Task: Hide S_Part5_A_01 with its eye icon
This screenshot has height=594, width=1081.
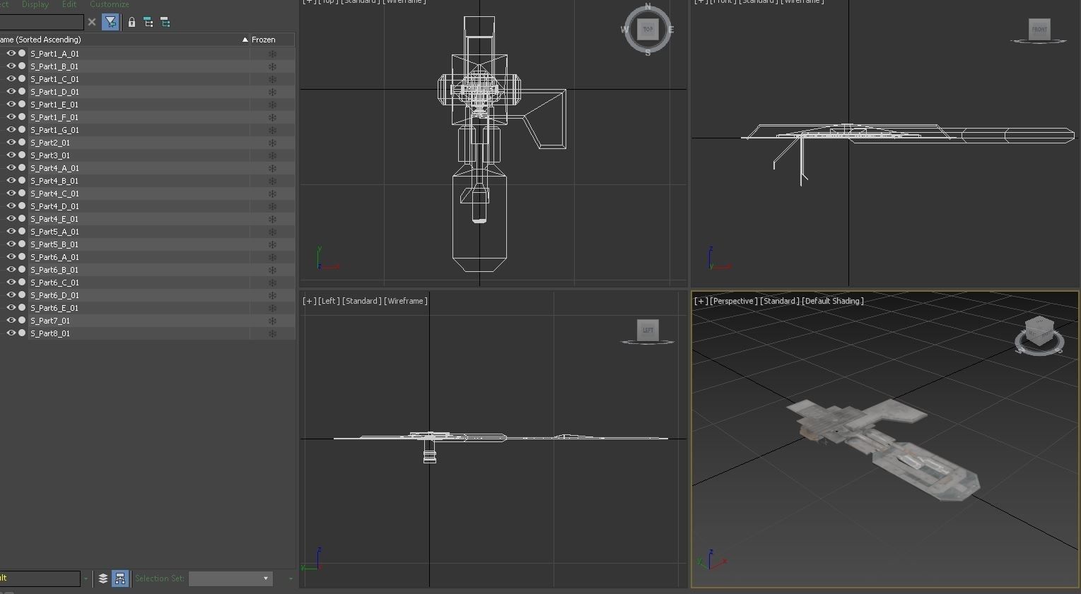Action: pos(11,231)
